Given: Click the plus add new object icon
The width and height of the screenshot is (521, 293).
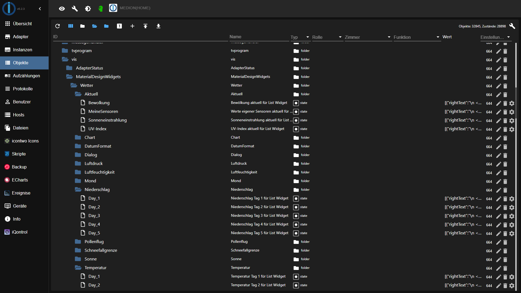Looking at the screenshot, I should (132, 26).
